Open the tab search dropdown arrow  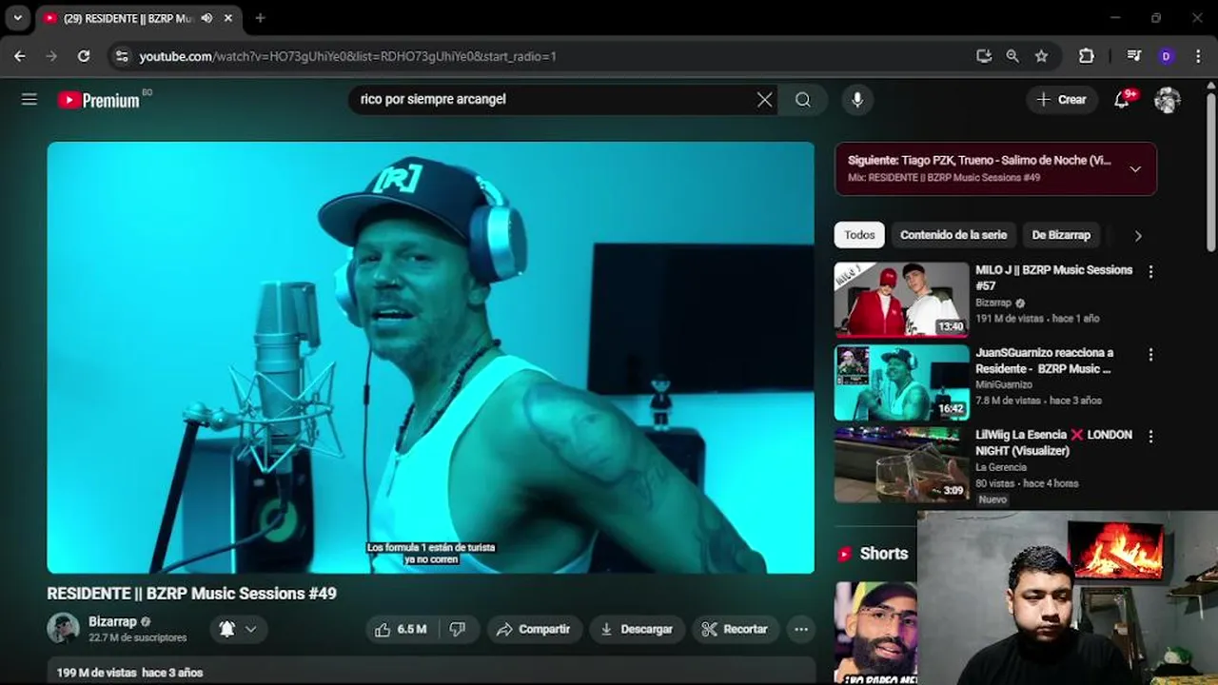pyautogui.click(x=17, y=18)
